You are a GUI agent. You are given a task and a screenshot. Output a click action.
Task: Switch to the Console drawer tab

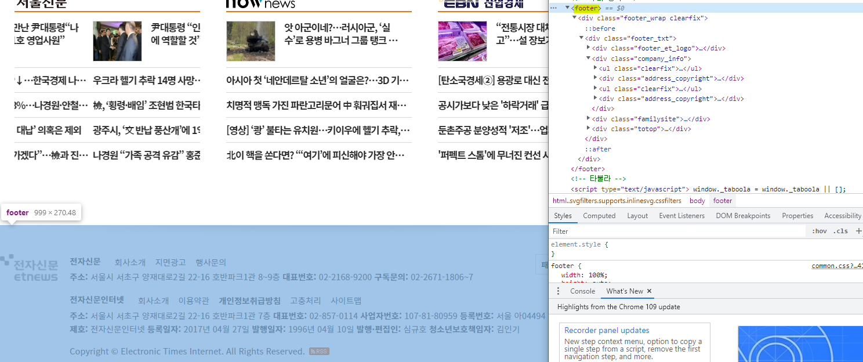tap(582, 291)
